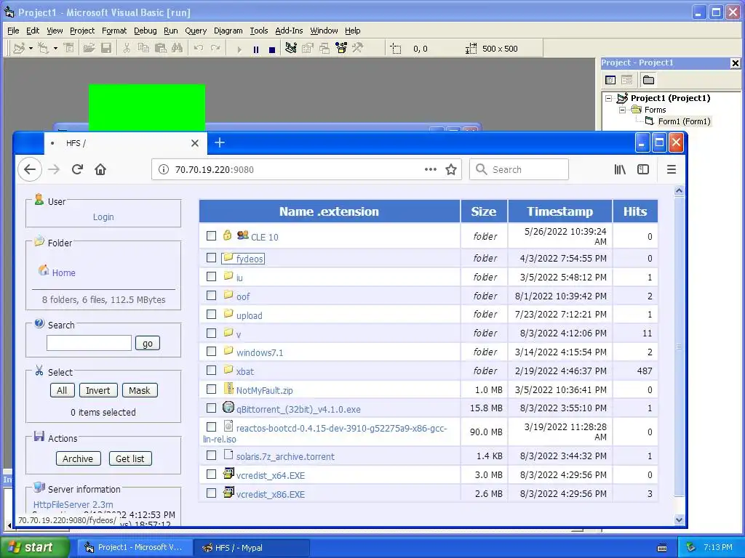The height and width of the screenshot is (558, 745).
Task: Check the box for NotMyFault.zip
Action: (212, 389)
